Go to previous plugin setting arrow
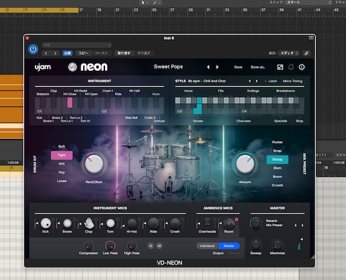Screen dimensions: 346x280 pyautogui.click(x=46, y=54)
